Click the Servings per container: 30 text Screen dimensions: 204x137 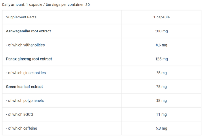[68, 5]
